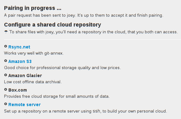Click the plus icon beside Amazon S3
This screenshot has height=119, width=181.
tap(6, 61)
